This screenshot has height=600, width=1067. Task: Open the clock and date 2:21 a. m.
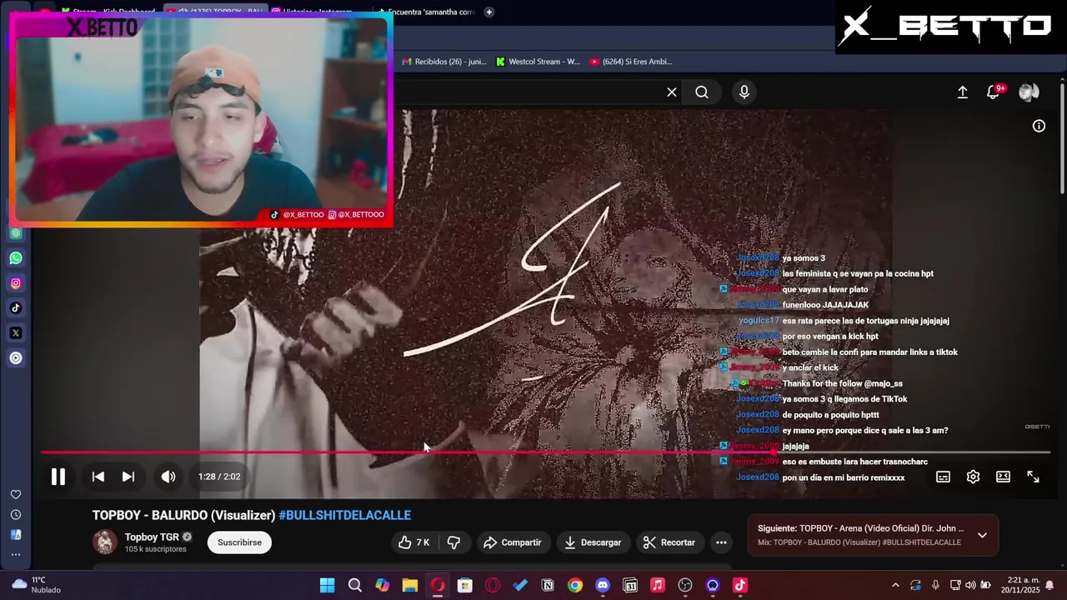pyautogui.click(x=1020, y=585)
